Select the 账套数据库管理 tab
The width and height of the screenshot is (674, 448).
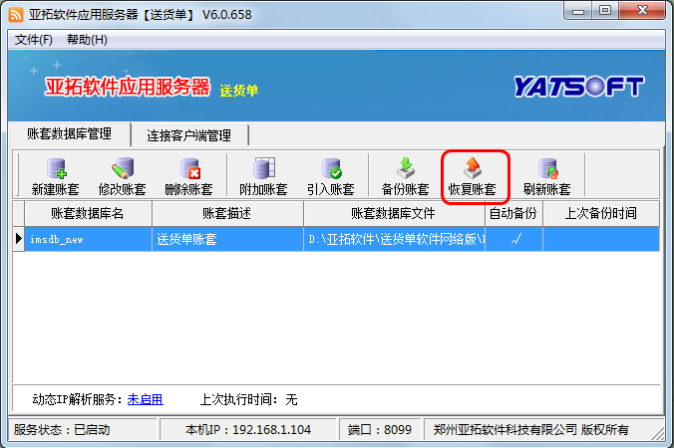tap(69, 134)
